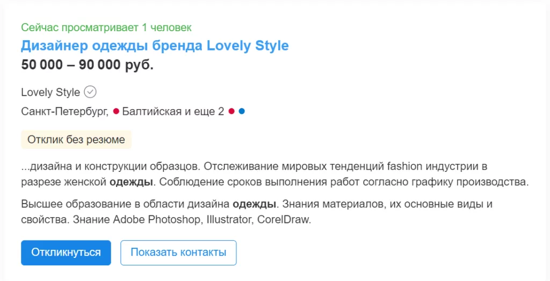Click the bold 'одежды' in the education requirement
The width and height of the screenshot is (550, 281).
tap(254, 205)
